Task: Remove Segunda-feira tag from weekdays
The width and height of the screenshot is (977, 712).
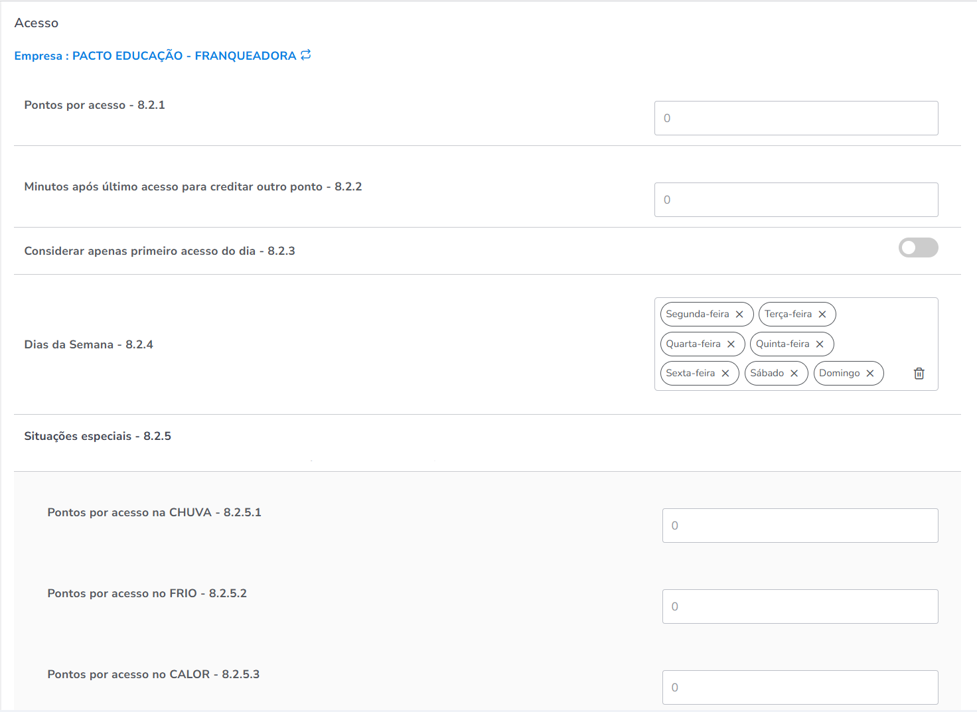Action: click(x=739, y=315)
